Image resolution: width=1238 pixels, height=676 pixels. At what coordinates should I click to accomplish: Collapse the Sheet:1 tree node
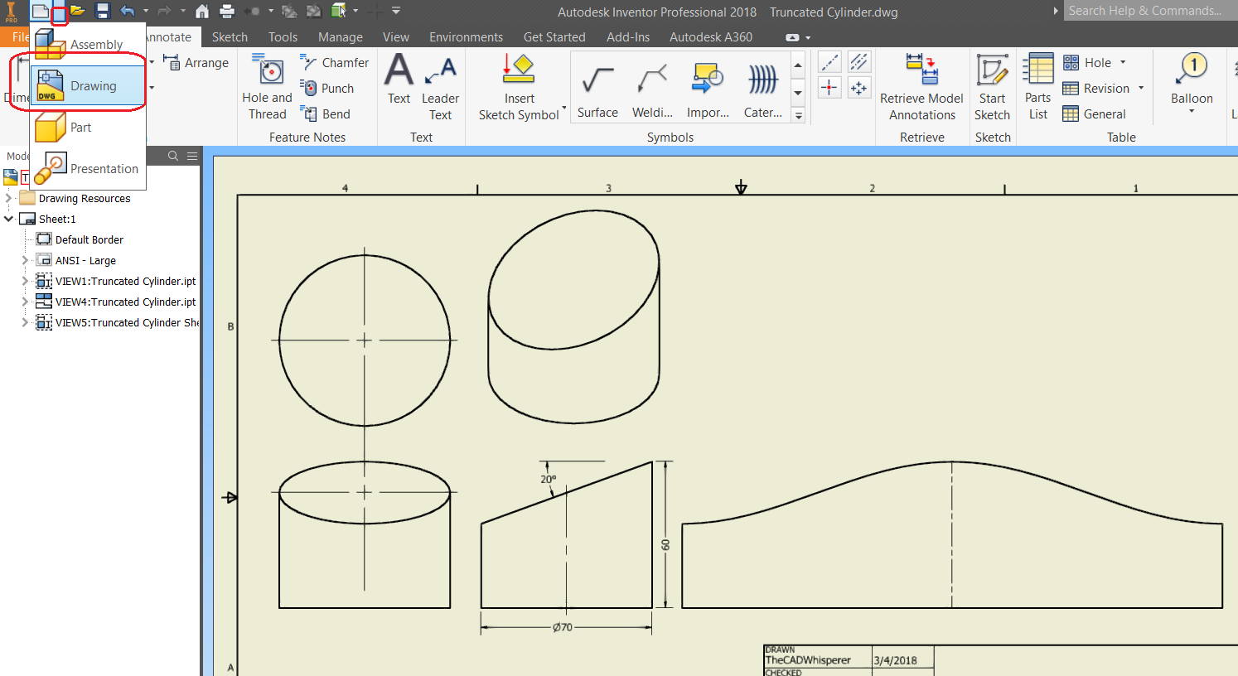pos(8,218)
